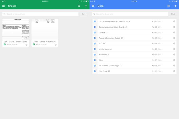The width and height of the screenshot is (179, 119).
Task: Click the Docs search magnifier icon
Action: point(94,14)
